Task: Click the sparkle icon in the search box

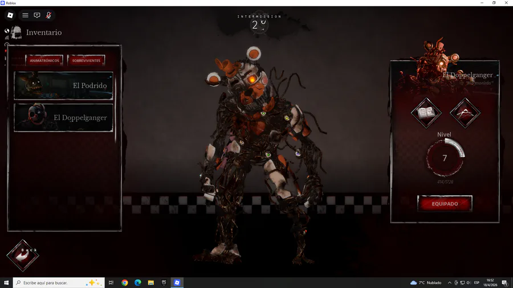Action: point(92,282)
